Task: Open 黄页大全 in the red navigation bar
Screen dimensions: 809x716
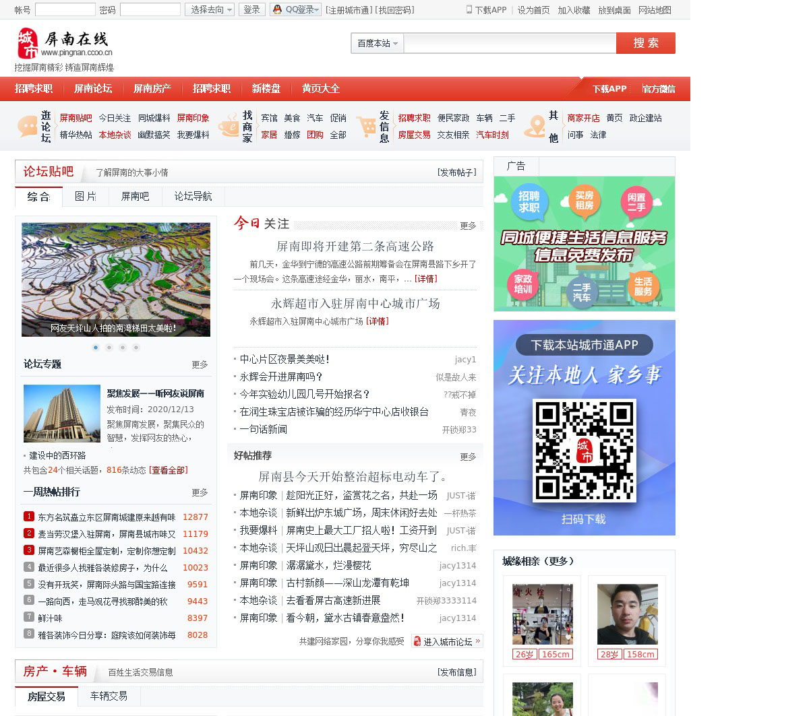Action: (321, 89)
